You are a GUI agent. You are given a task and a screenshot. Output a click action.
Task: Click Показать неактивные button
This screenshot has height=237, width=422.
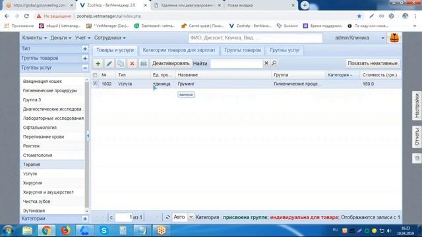[373, 63]
